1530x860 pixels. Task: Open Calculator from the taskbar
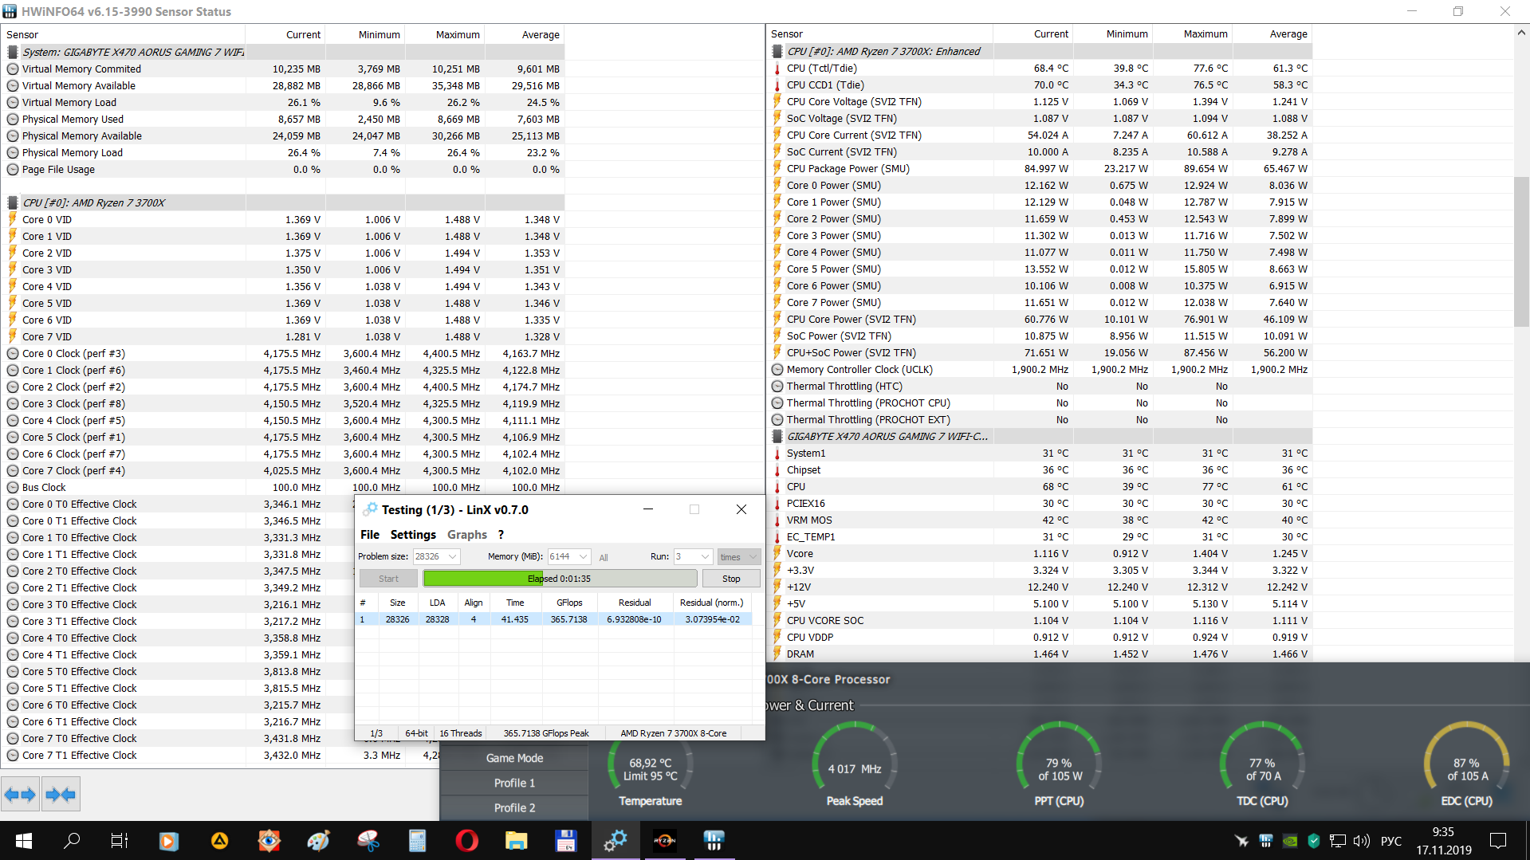pos(417,840)
